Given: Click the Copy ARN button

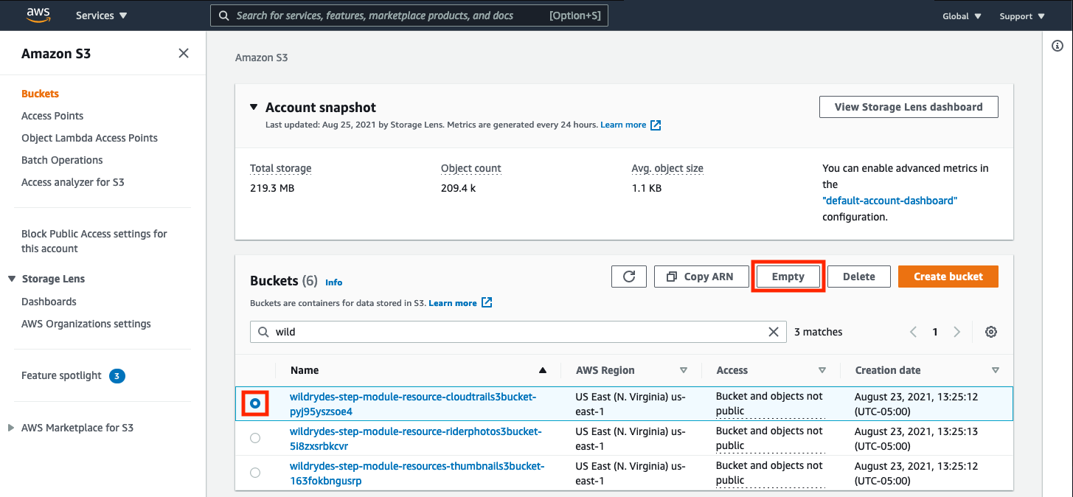Looking at the screenshot, I should 701,277.
